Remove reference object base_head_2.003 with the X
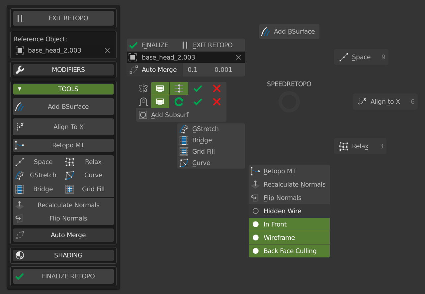This screenshot has width=425, height=294. click(x=107, y=50)
